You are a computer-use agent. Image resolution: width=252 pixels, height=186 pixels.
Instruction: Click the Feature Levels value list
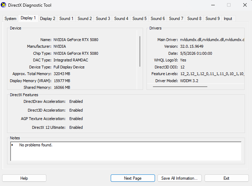[212, 74]
